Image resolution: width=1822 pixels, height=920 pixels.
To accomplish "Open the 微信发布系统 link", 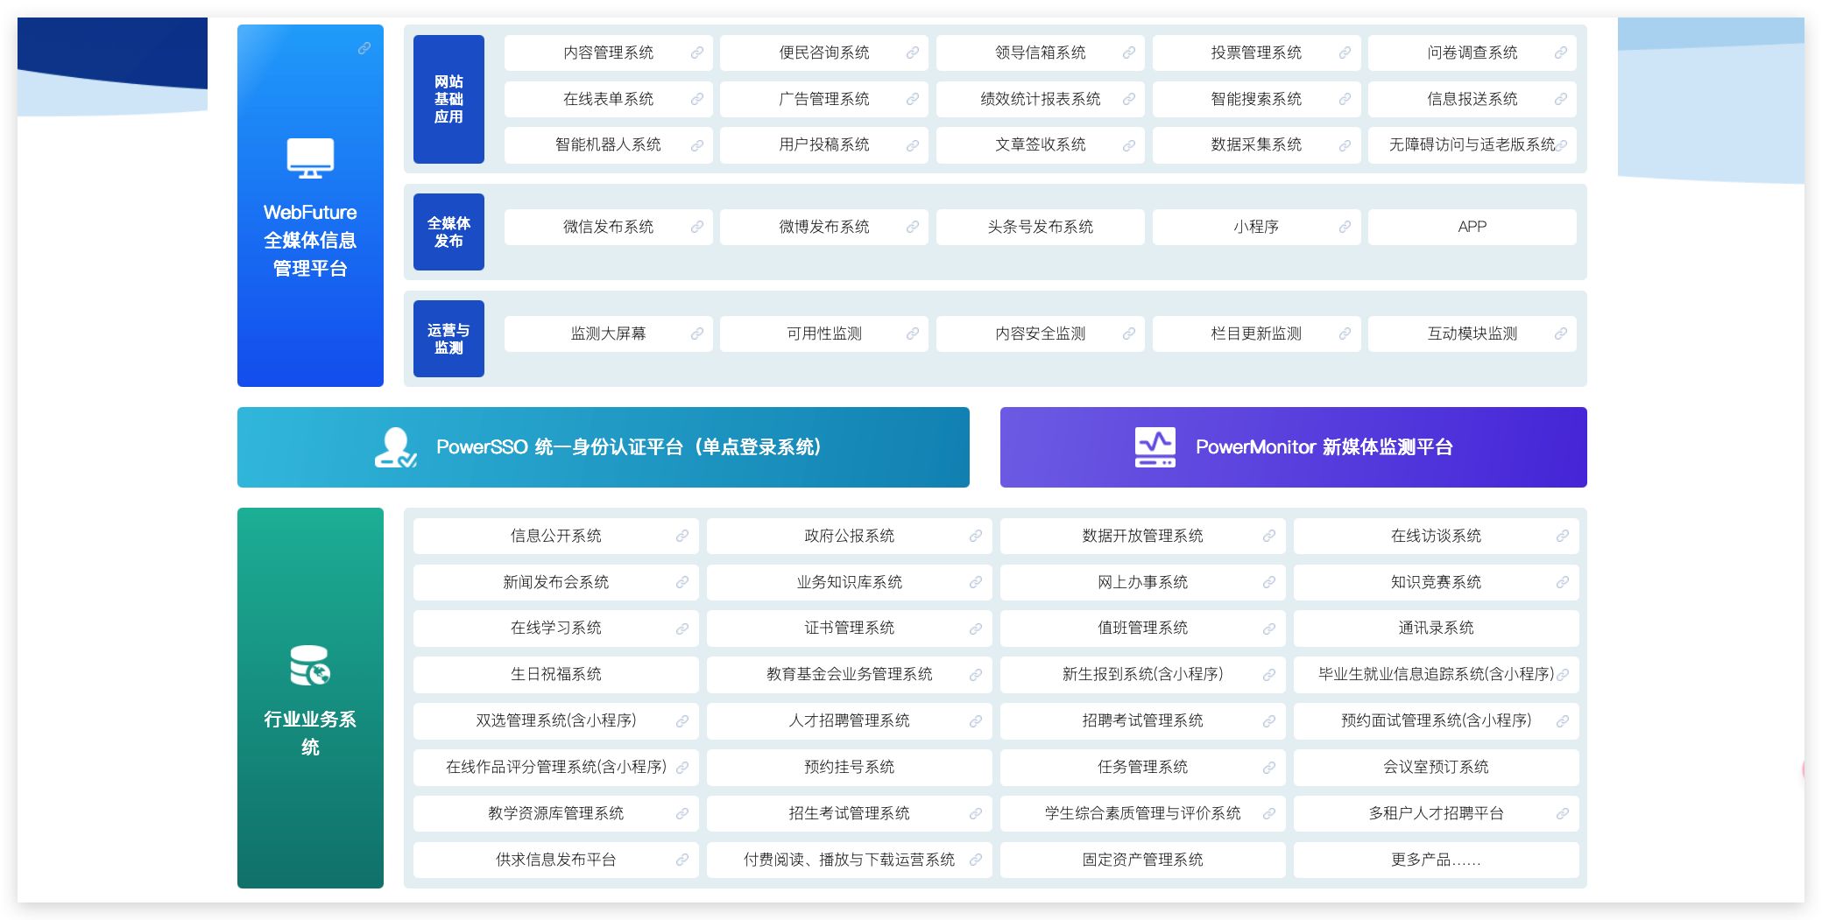I will (608, 228).
